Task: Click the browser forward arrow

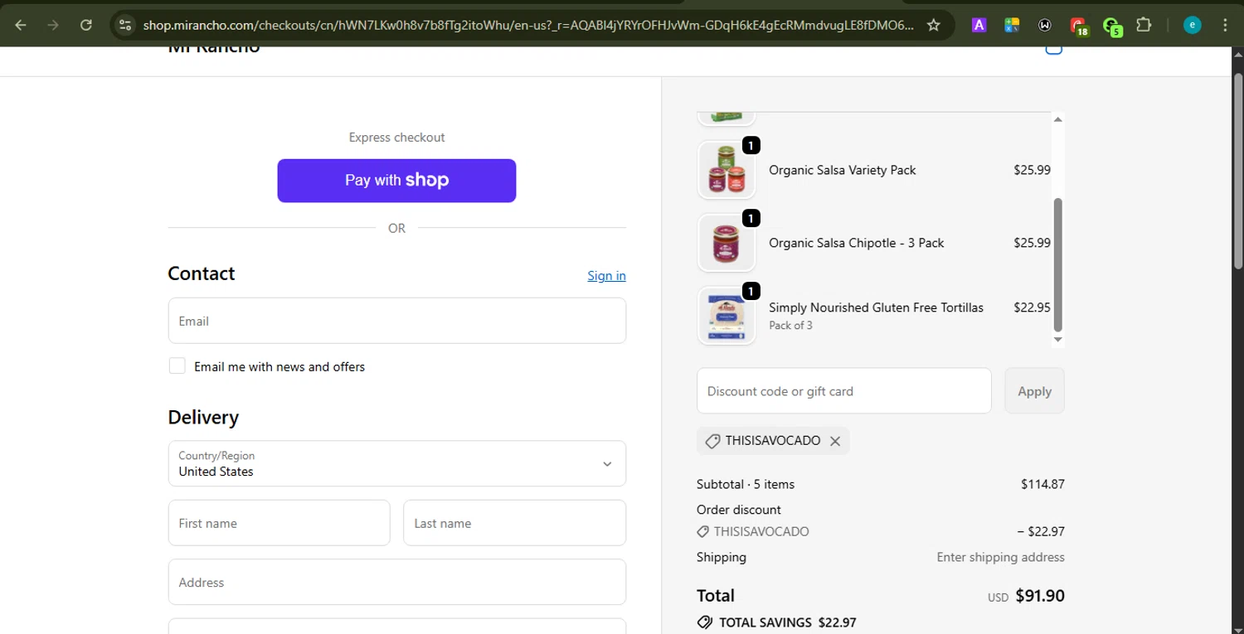Action: click(x=53, y=25)
